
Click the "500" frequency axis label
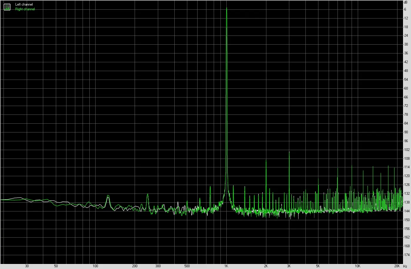point(187,266)
